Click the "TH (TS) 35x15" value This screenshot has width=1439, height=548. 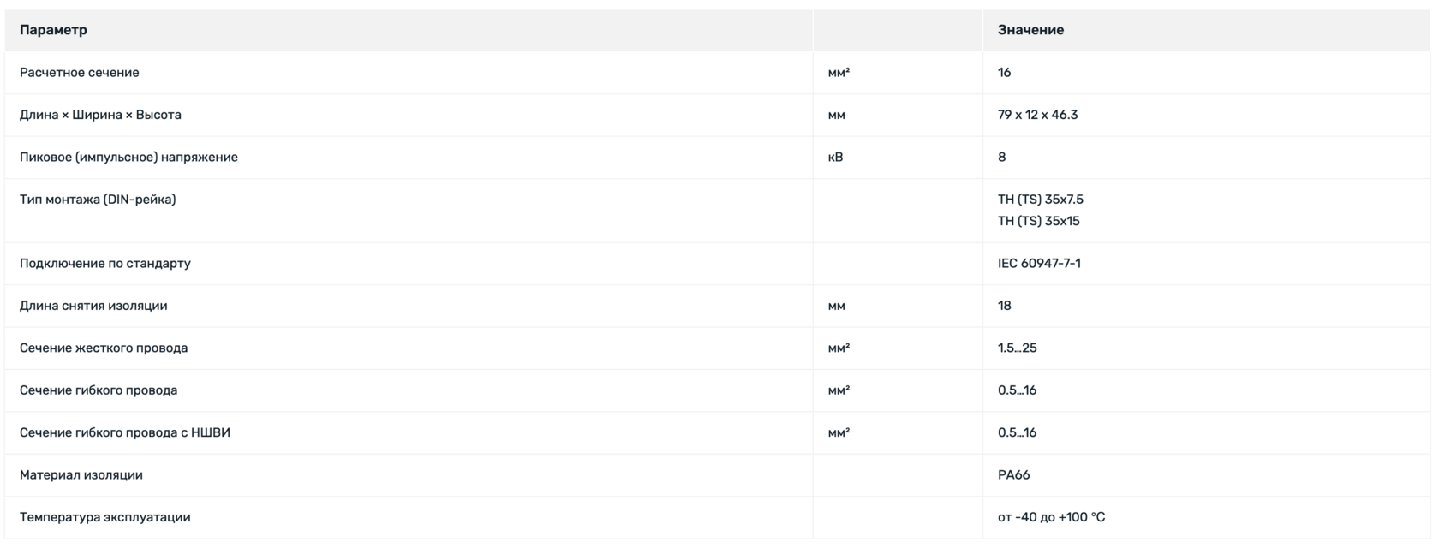[1038, 221]
